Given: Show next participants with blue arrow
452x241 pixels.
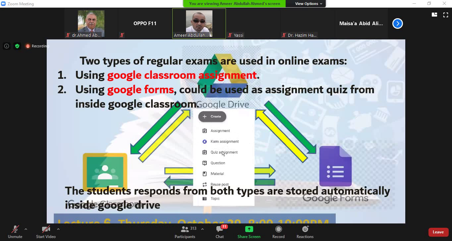Looking at the screenshot, I should [x=398, y=24].
